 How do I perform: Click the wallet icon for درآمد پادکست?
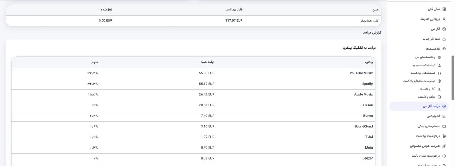tap(439, 97)
